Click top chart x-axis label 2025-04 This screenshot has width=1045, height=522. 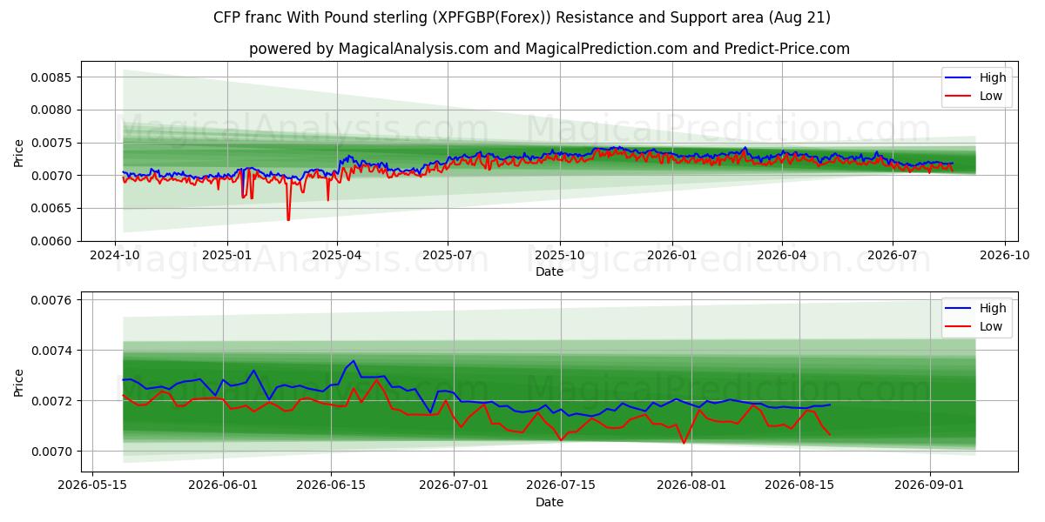coord(337,257)
